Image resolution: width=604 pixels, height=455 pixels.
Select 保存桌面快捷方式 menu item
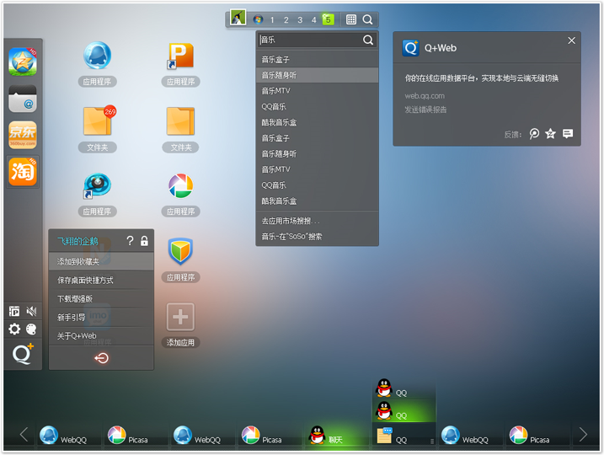[101, 280]
